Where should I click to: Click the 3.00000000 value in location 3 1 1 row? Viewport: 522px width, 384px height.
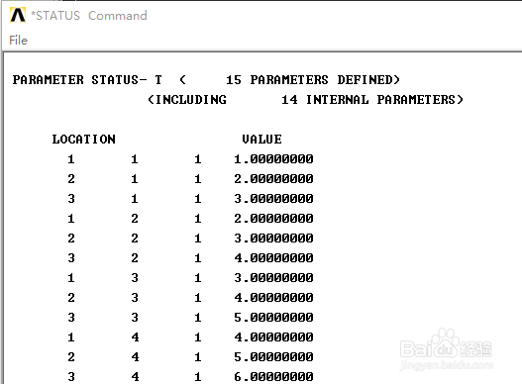tap(273, 199)
